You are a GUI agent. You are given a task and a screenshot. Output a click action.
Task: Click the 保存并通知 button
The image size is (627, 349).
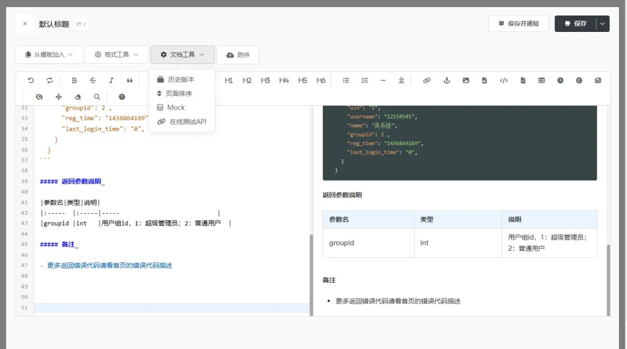518,24
